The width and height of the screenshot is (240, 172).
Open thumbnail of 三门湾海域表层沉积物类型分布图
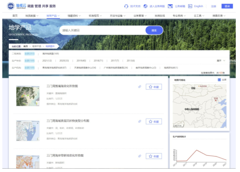(28, 131)
